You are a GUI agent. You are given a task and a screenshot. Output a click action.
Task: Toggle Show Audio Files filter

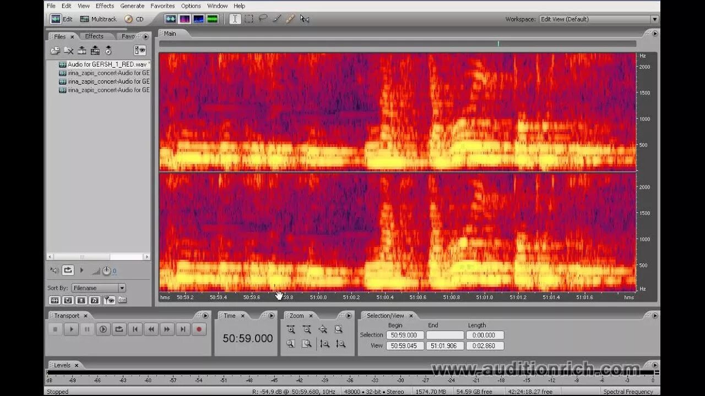pyautogui.click(x=55, y=300)
